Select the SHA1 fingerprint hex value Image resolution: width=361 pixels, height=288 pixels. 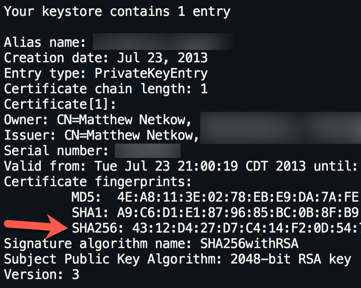tap(238, 213)
